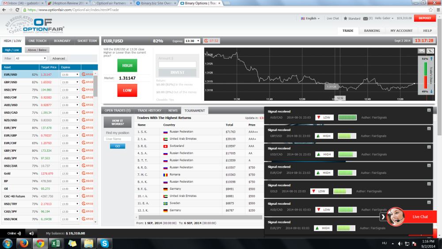The width and height of the screenshot is (442, 249).
Task: Switch to the SHORT TERM tab
Action: (87, 41)
